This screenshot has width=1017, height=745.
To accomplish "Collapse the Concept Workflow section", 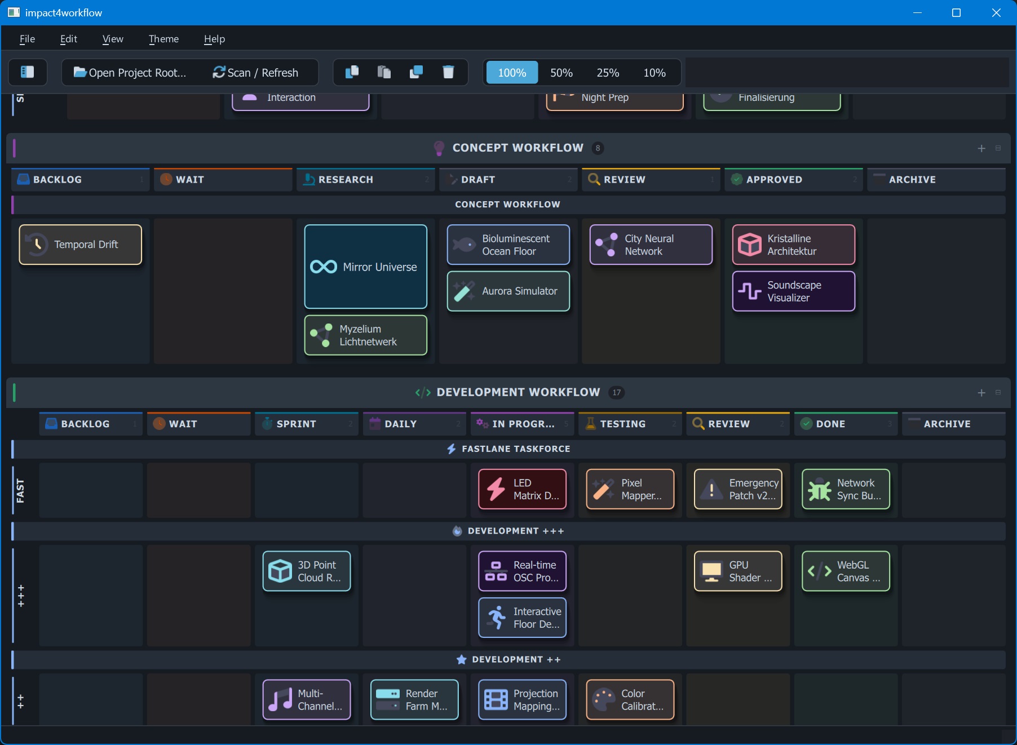I will pyautogui.click(x=998, y=148).
